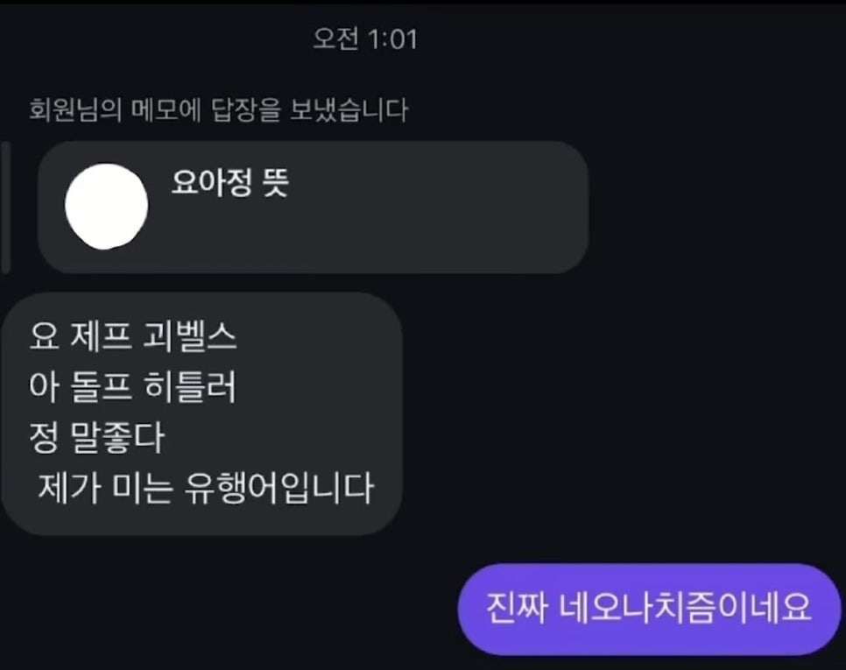The image size is (846, 670).
Task: Tap the white profile avatar circle
Action: (x=106, y=206)
